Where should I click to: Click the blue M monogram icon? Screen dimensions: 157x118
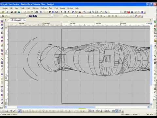pos(56,12)
